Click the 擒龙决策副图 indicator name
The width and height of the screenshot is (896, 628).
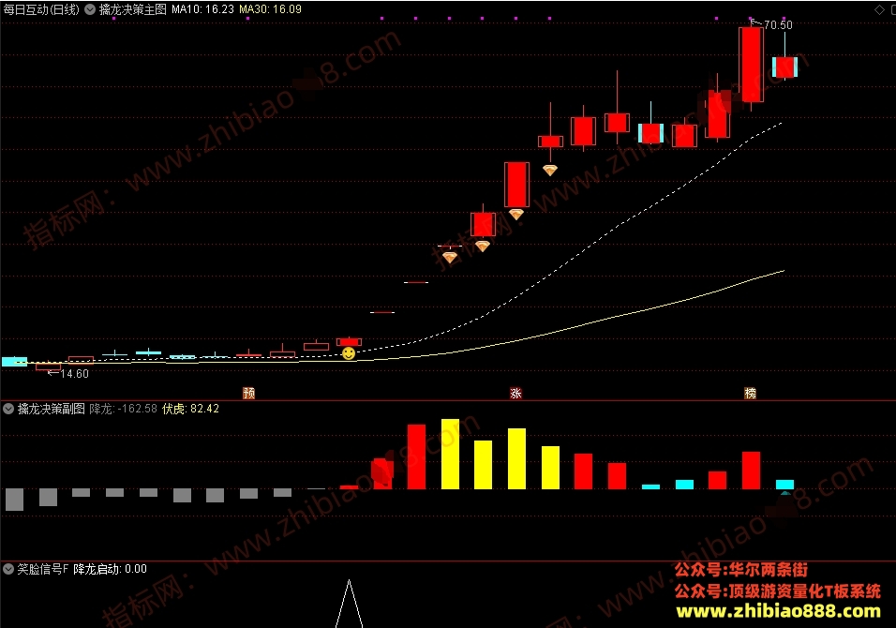[51, 409]
